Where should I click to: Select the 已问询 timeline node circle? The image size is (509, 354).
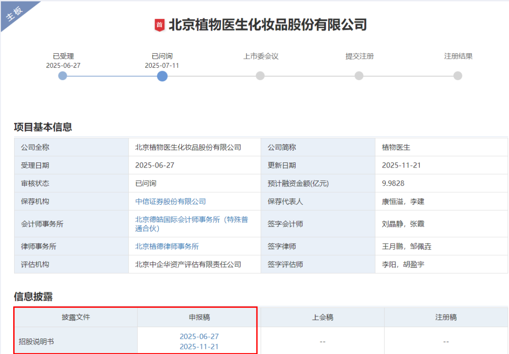162,76
